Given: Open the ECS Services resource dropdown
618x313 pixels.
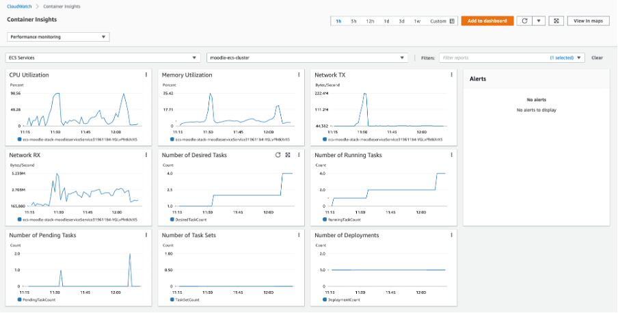Looking at the screenshot, I should [x=103, y=58].
